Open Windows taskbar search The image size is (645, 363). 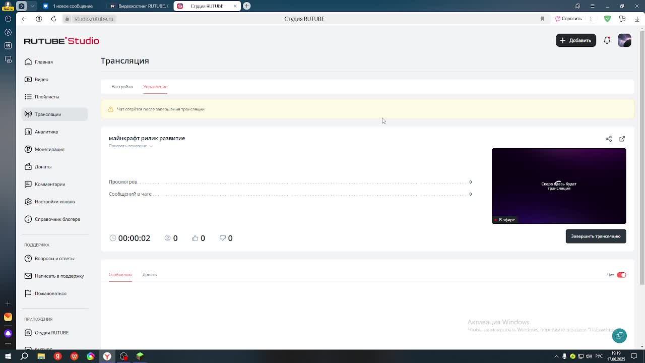coord(24,356)
